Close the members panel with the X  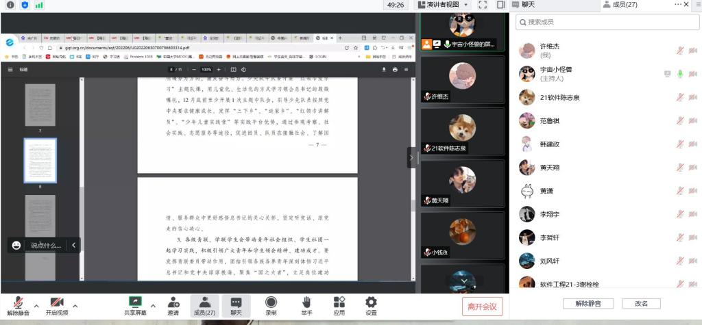pyautogui.click(x=687, y=5)
